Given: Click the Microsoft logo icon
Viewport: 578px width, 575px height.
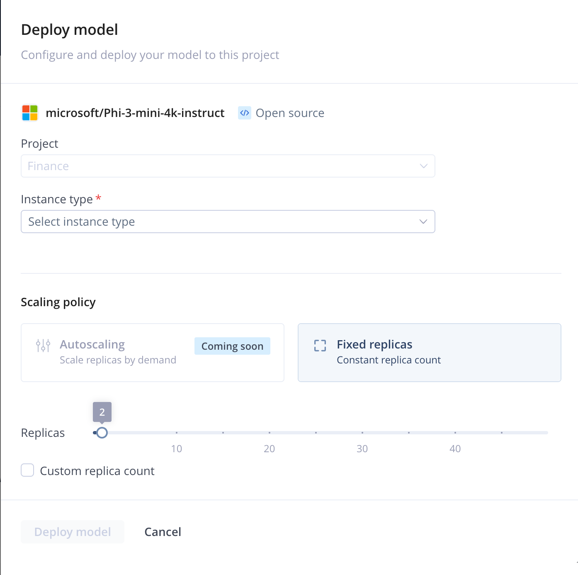Looking at the screenshot, I should click(x=29, y=112).
